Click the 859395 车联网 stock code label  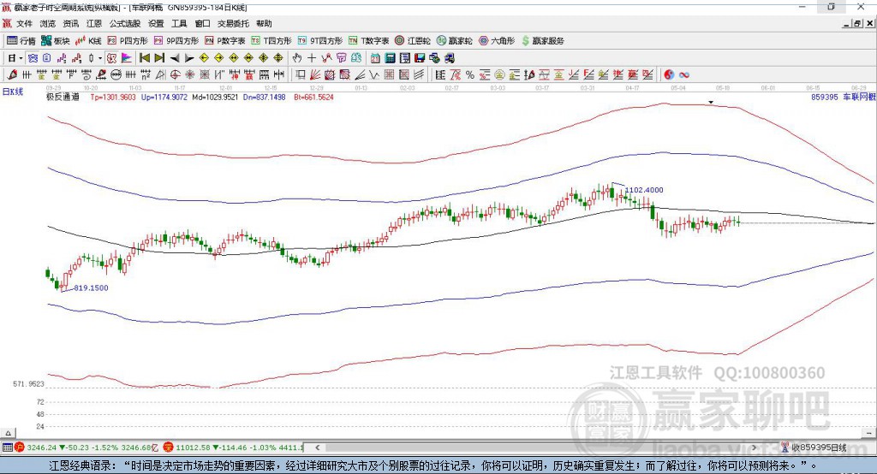(x=844, y=98)
